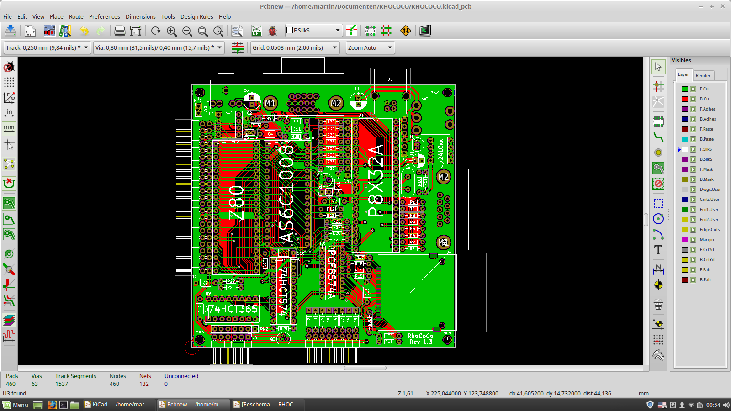Viewport: 731px width, 411px height.
Task: Toggle the footprint mode icon
Action: tap(371, 31)
